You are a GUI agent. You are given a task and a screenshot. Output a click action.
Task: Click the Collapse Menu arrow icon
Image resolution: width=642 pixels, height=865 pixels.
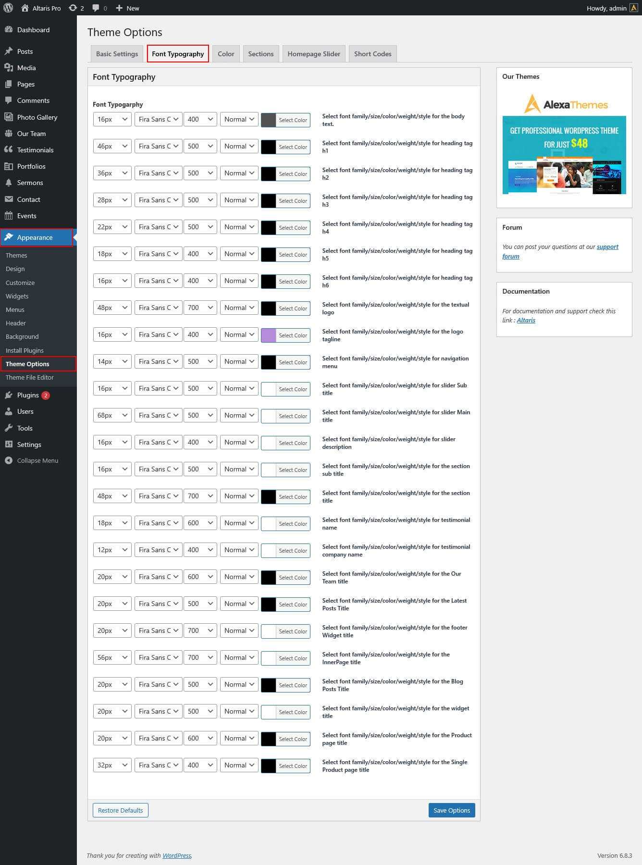click(8, 460)
